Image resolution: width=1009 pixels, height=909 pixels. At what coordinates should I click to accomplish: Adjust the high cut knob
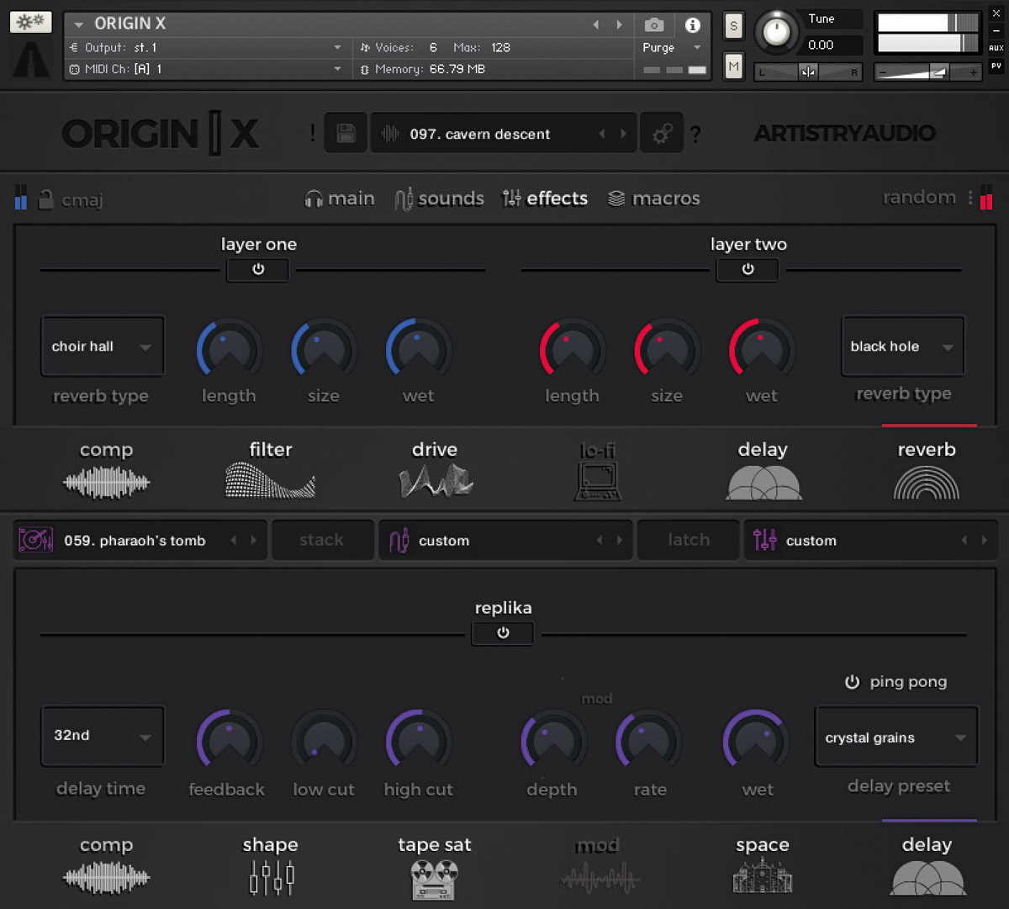418,742
